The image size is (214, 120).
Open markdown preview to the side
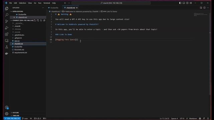pyautogui.click(x=201, y=8)
